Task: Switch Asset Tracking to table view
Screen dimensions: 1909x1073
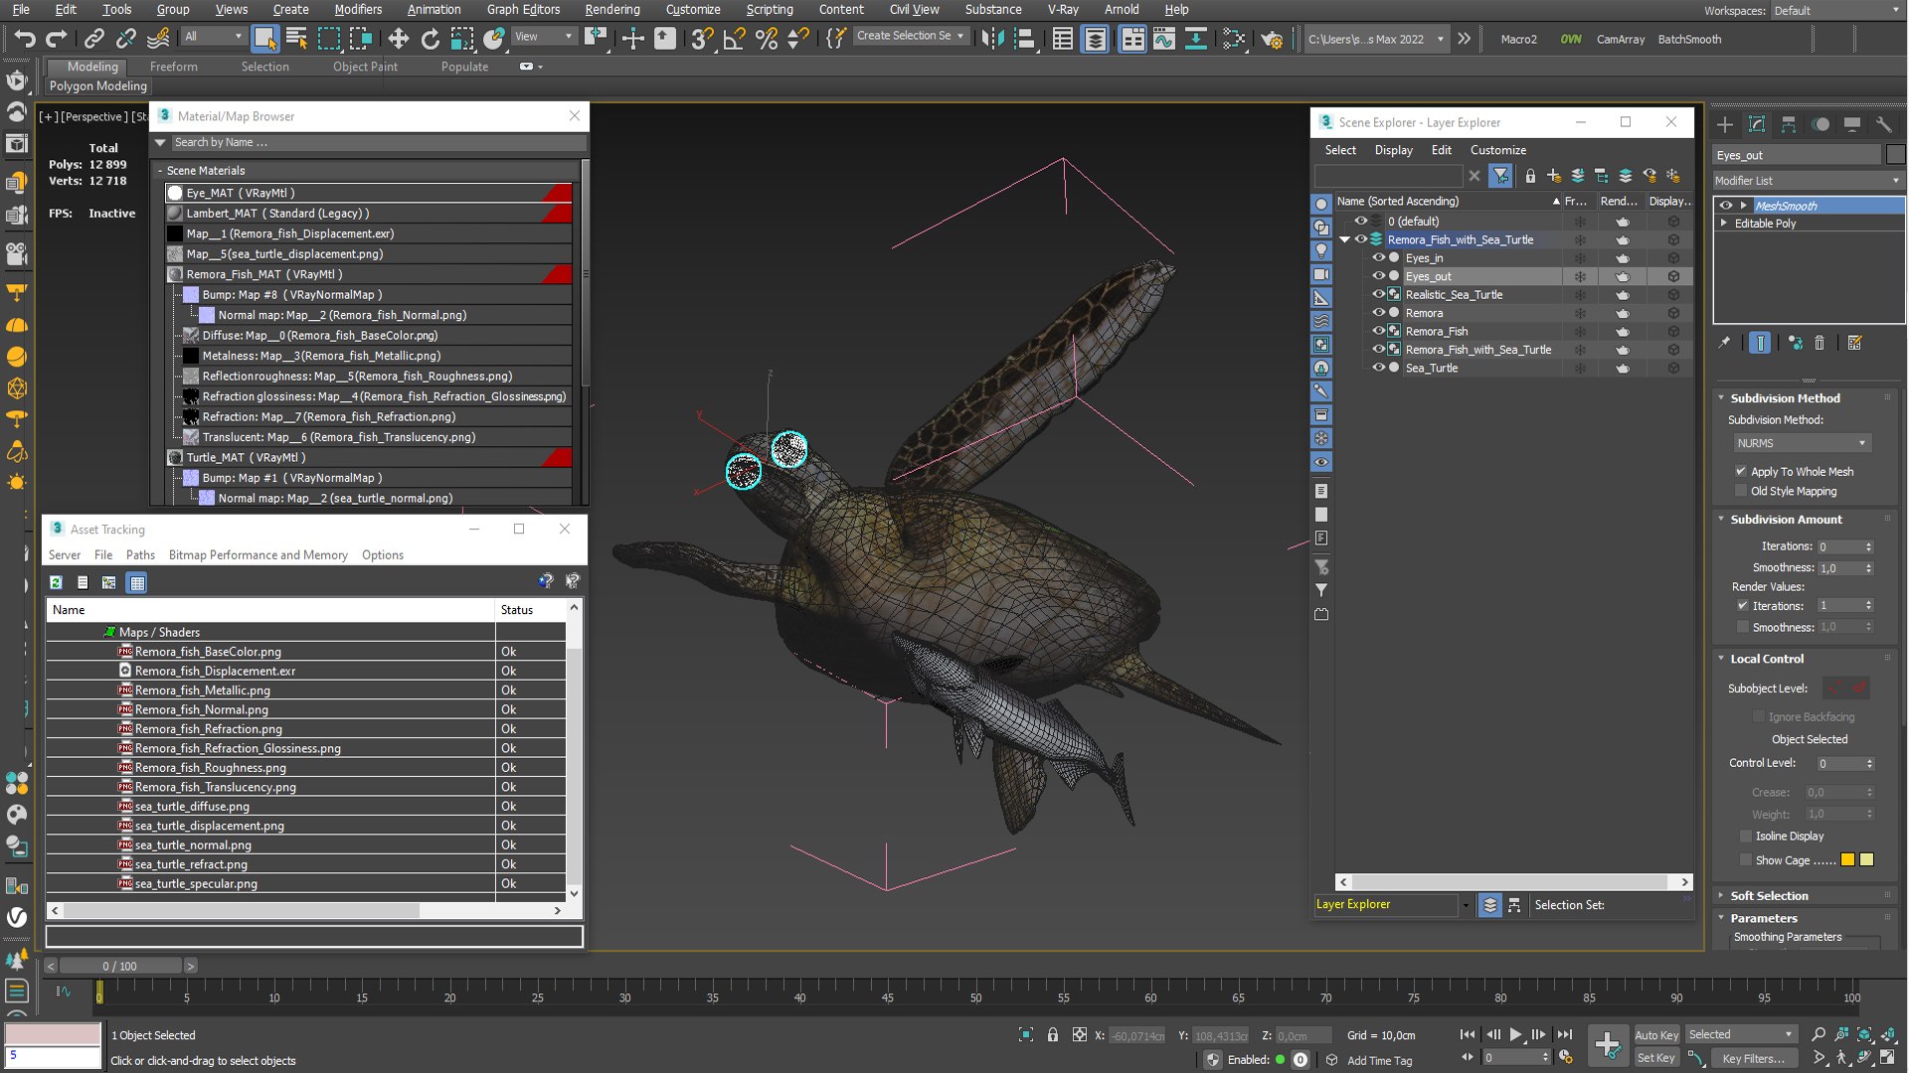Action: (x=137, y=582)
